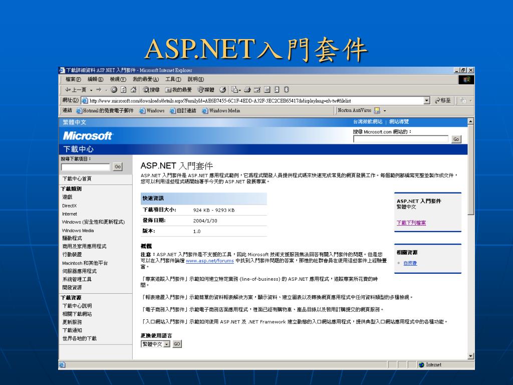Click Go next to Microsoft.com search box
Viewport: 513px width, 385px height.
456,139
